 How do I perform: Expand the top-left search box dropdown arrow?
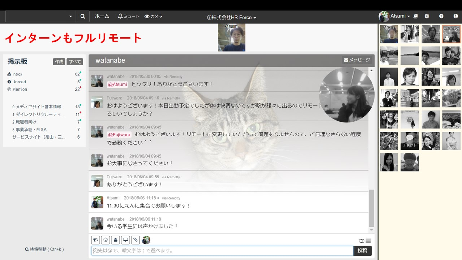pos(71,16)
